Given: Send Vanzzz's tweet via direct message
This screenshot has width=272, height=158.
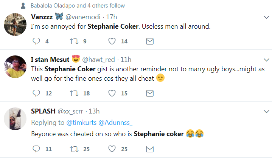Looking at the screenshot, I should pos(149,41).
